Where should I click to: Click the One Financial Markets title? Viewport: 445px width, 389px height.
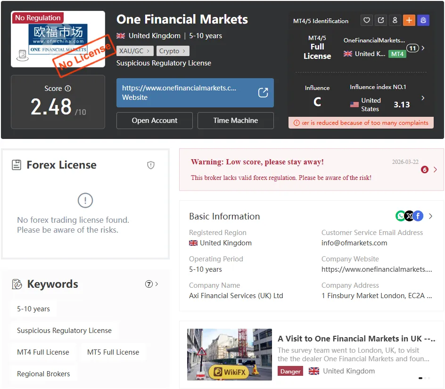pyautogui.click(x=182, y=19)
